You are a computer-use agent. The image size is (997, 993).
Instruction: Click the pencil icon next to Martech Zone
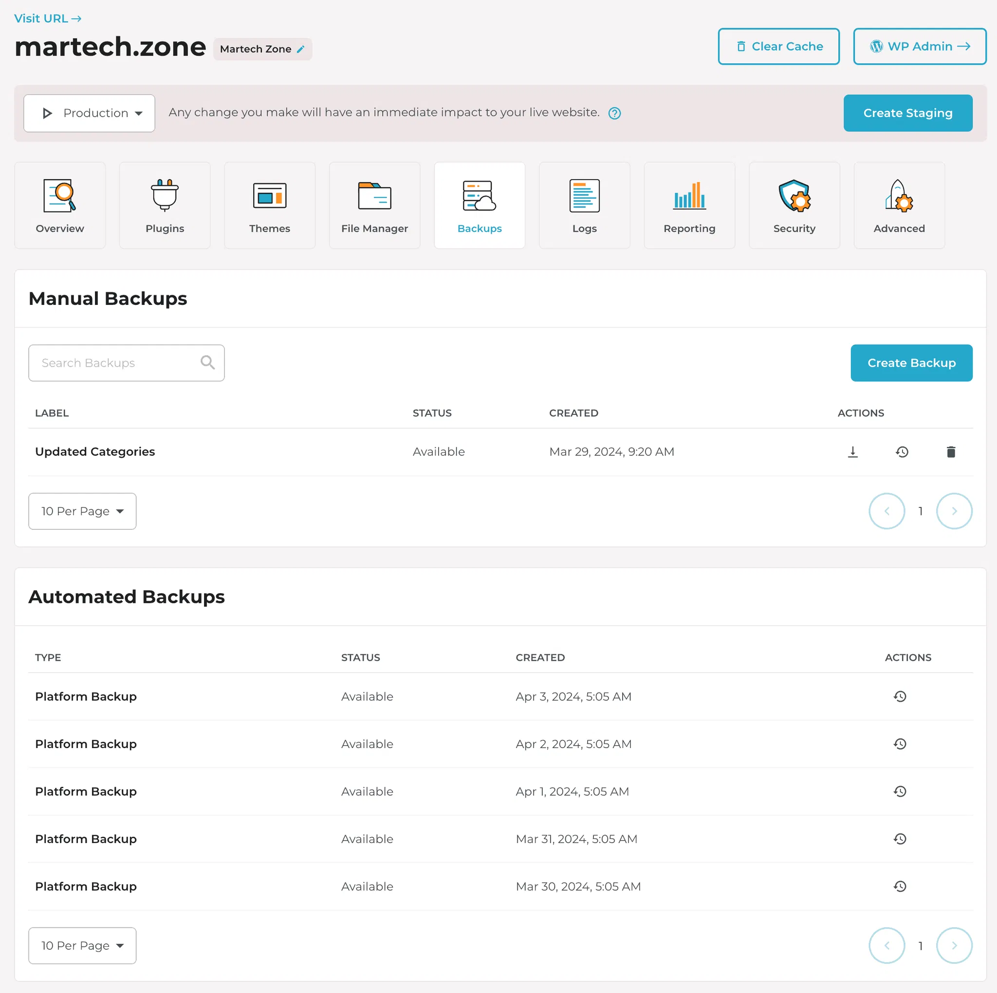[301, 49]
